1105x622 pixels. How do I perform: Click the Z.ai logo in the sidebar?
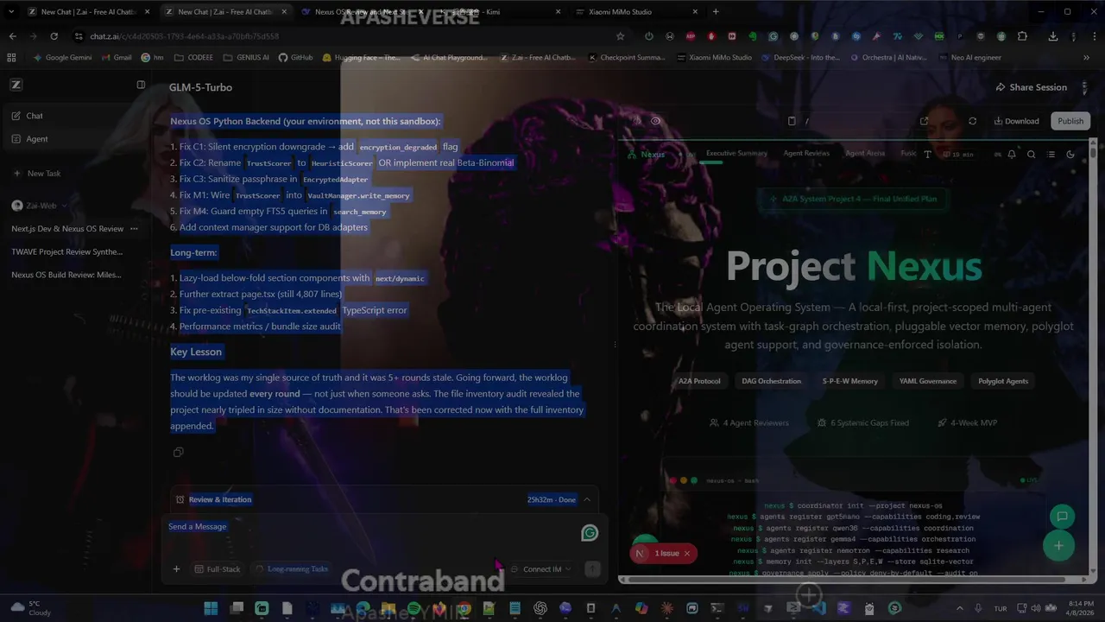[x=16, y=85]
